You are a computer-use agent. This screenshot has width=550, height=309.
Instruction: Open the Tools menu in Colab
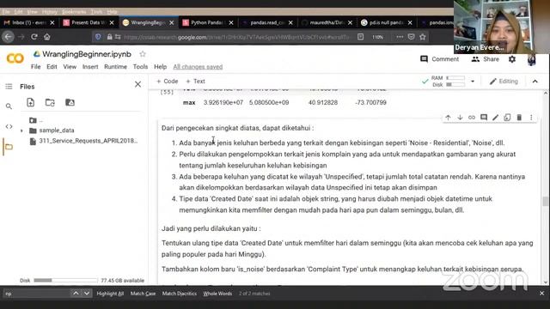pyautogui.click(x=140, y=67)
